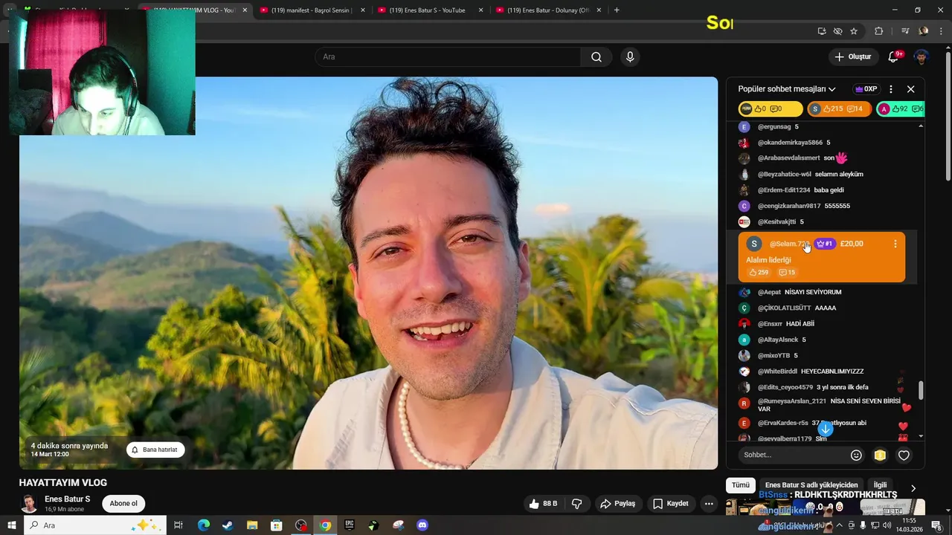Open Microsoft Edge from the taskbar
The image size is (952, 535).
[x=204, y=525]
